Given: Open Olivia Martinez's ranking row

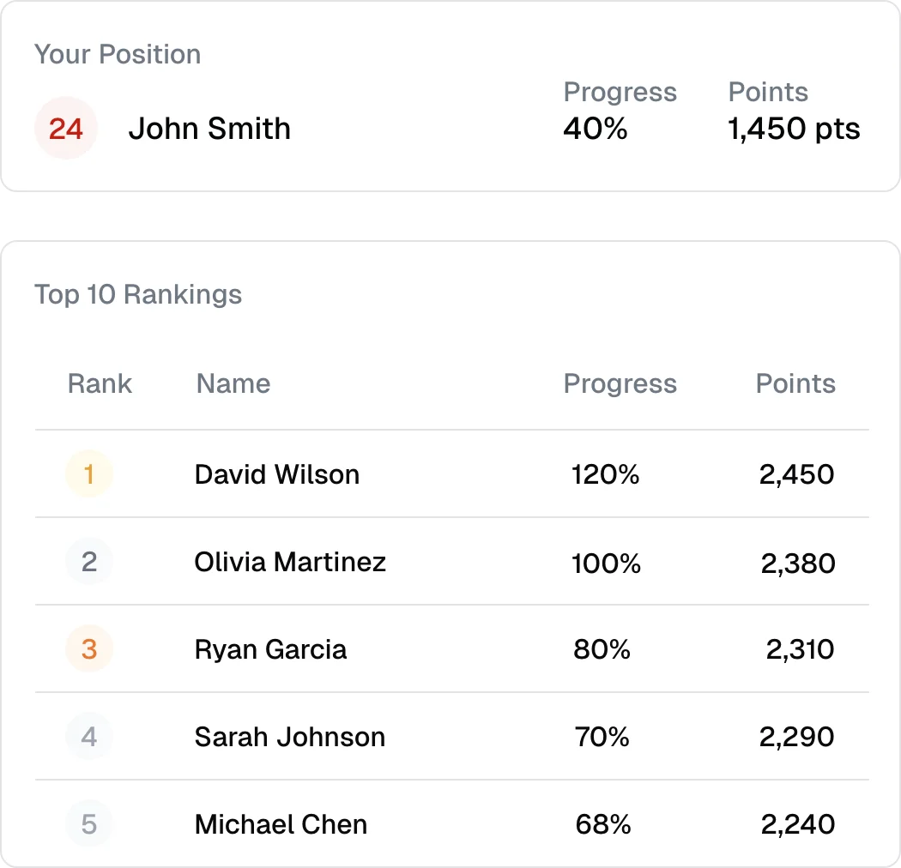Looking at the screenshot, I should pyautogui.click(x=451, y=561).
